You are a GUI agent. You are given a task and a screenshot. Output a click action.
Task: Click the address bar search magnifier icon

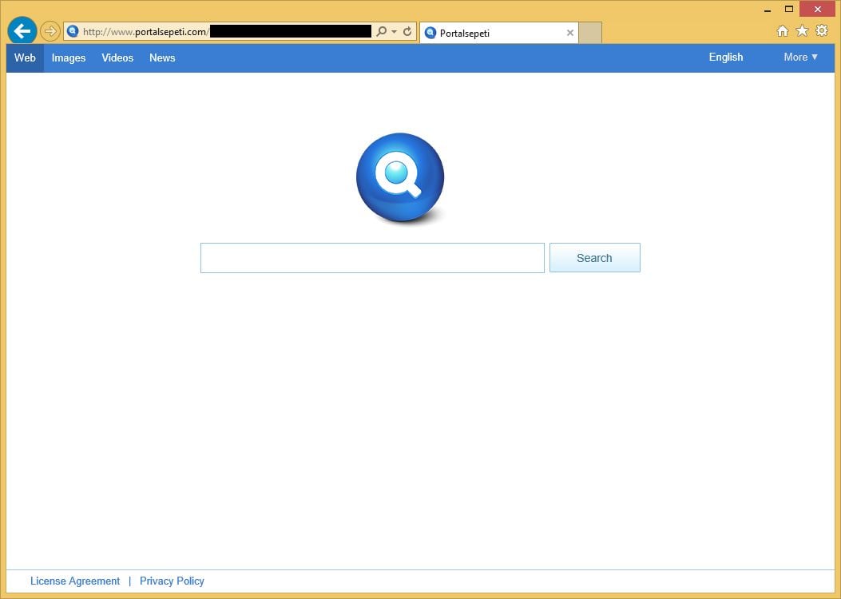point(381,32)
